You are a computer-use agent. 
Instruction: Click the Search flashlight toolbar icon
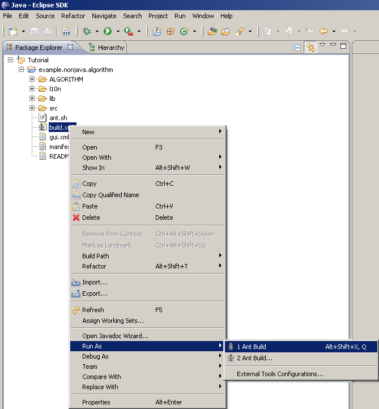tap(240, 31)
